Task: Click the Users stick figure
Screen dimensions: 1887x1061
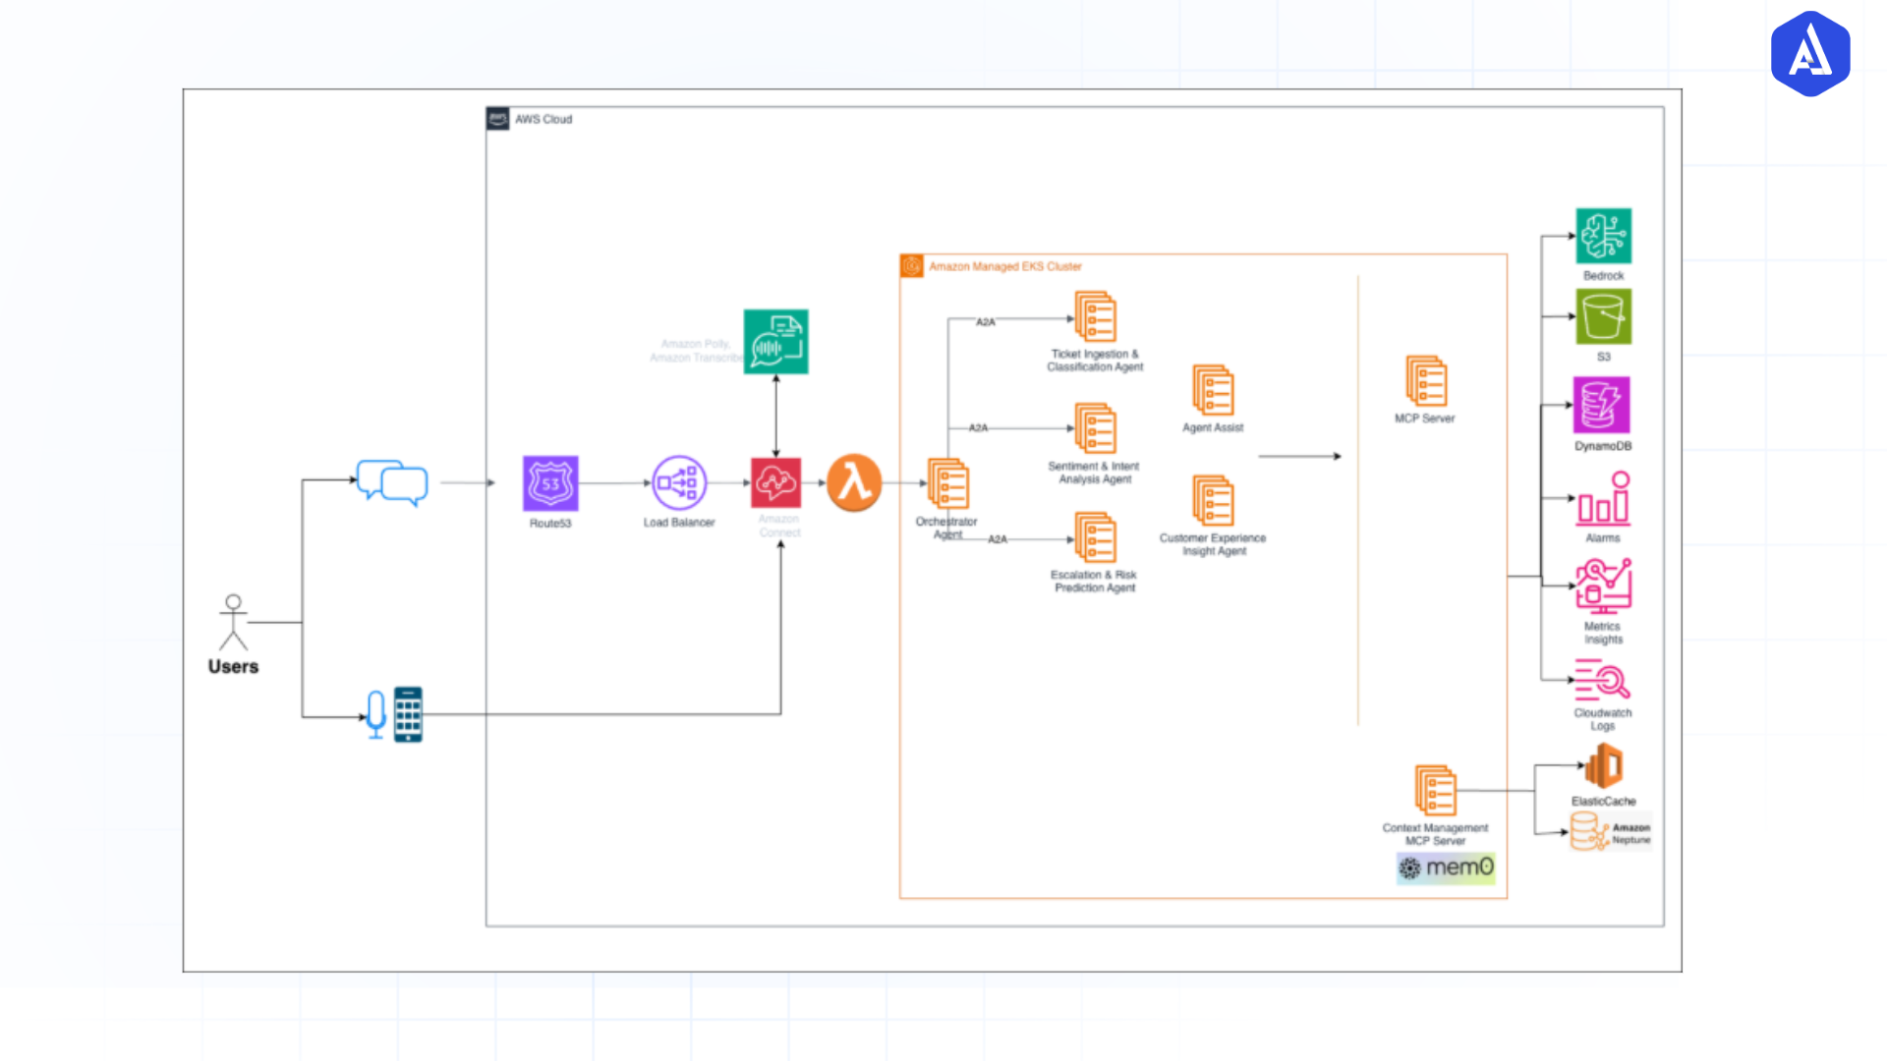Action: coord(233,622)
